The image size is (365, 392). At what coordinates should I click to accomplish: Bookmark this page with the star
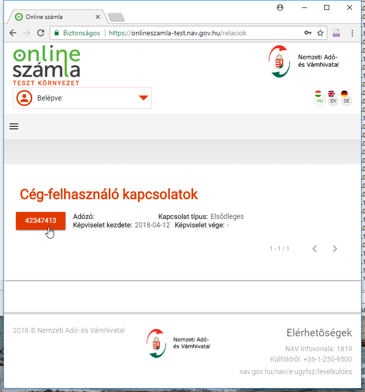coord(320,33)
